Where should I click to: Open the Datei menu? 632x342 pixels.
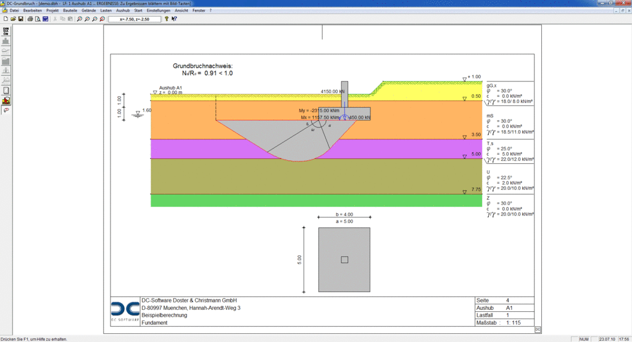click(x=14, y=11)
